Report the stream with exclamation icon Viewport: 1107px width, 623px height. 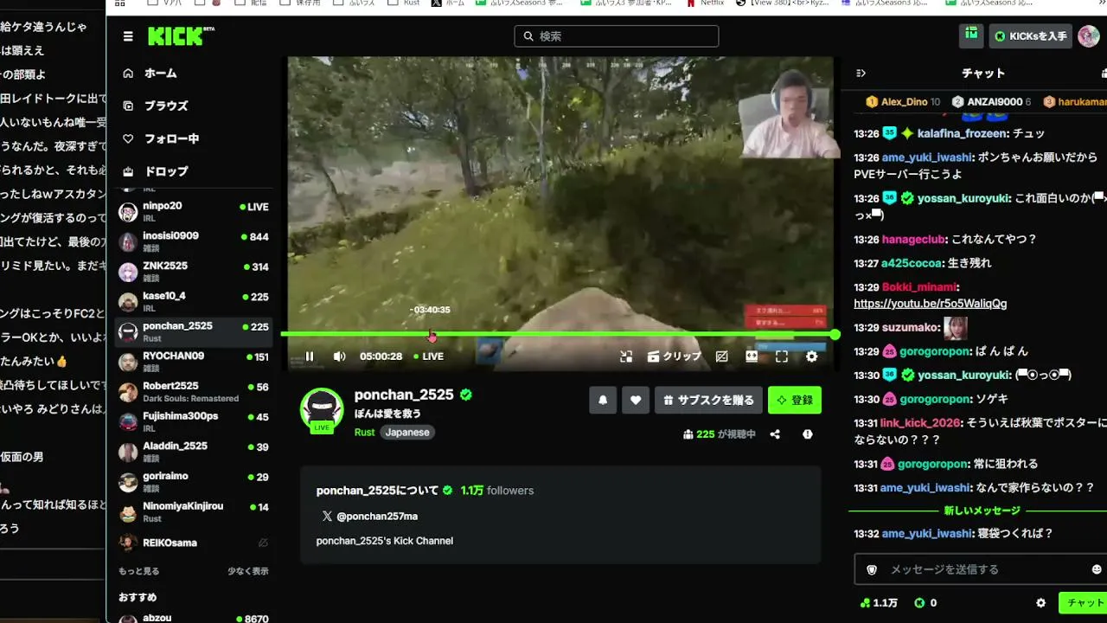[x=808, y=434]
